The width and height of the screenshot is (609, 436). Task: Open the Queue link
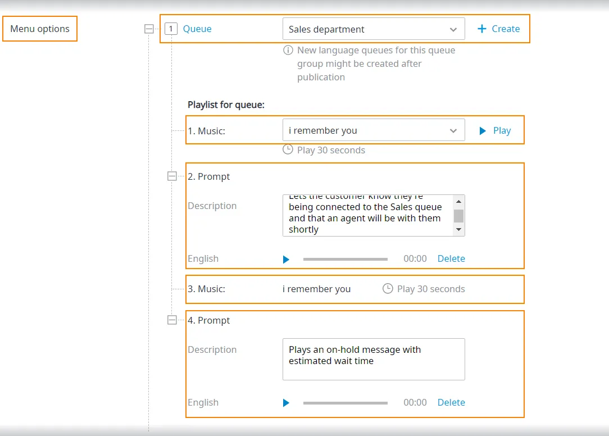point(197,29)
